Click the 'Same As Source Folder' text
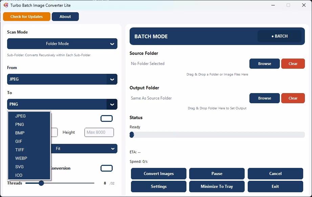Viewport: 312px width, 197px height. (151, 98)
